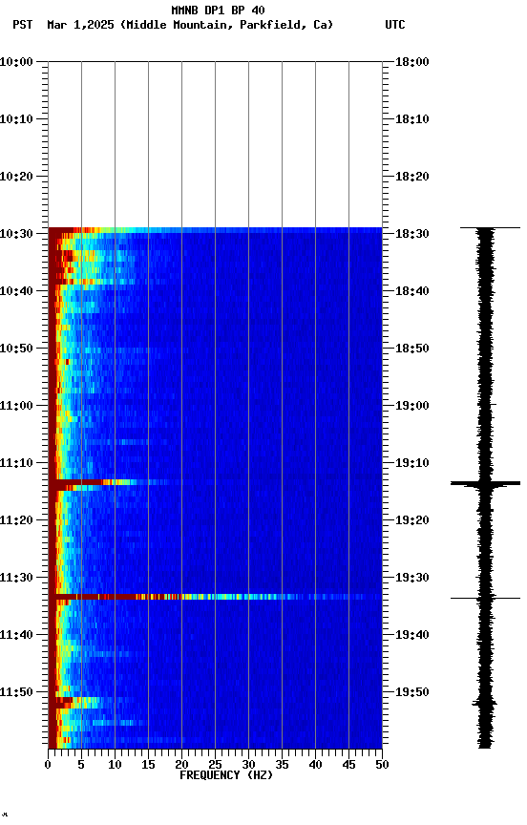This screenshot has height=825, width=527.
Task: Click the PST time label 11:30
Action: pos(16,578)
